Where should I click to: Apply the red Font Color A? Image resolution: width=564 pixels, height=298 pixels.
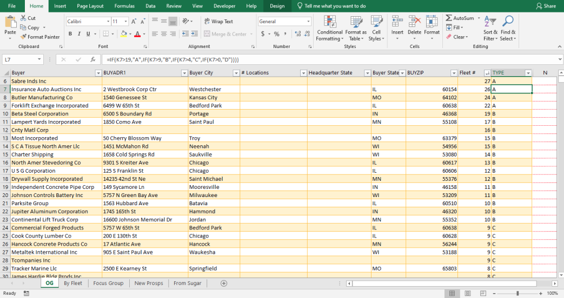[137, 34]
